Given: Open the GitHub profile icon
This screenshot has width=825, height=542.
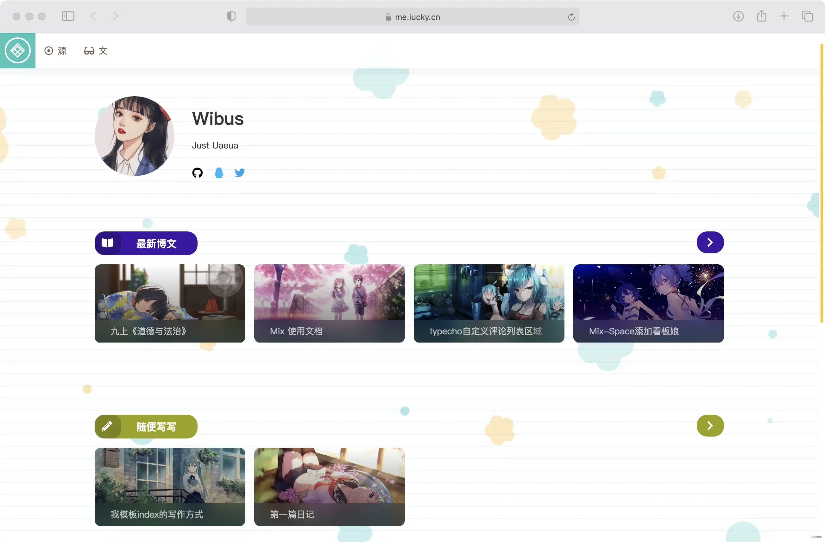Looking at the screenshot, I should tap(197, 173).
